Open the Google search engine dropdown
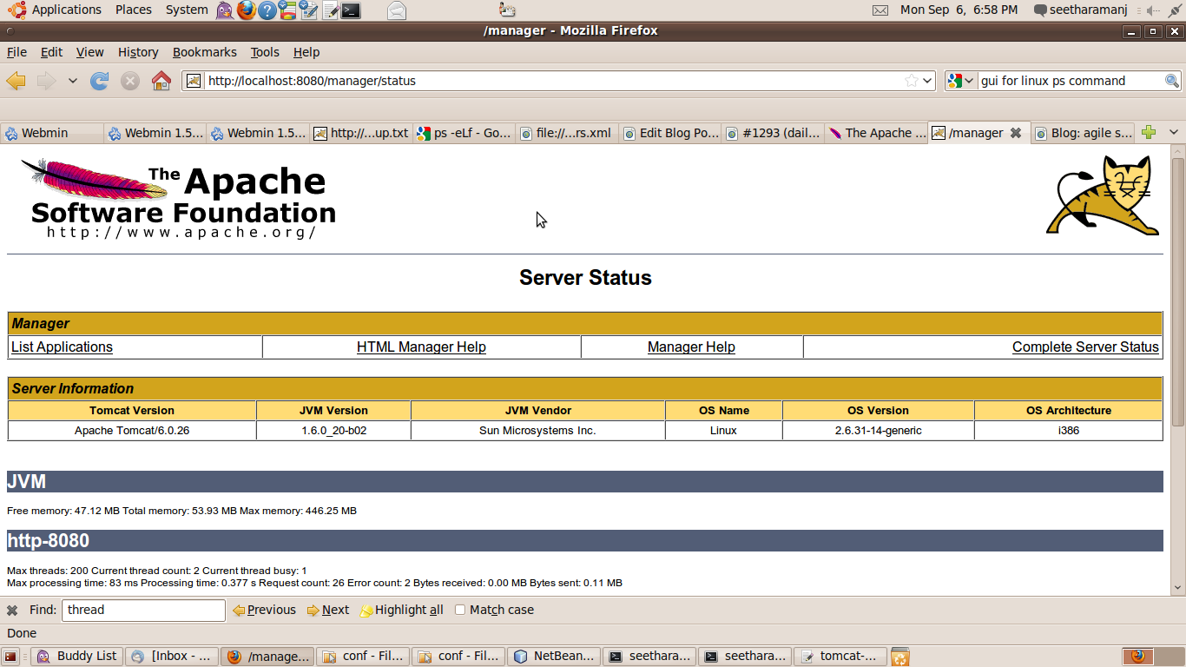This screenshot has width=1186, height=667. coord(961,81)
